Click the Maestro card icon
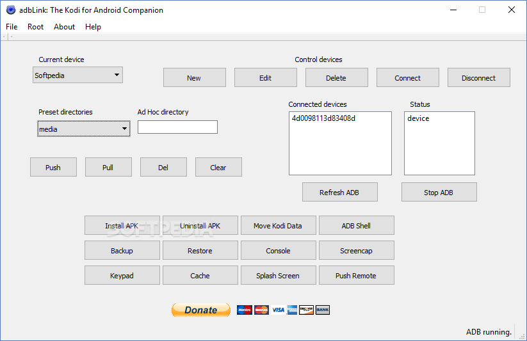Screen dimensions: 527x341 tap(245, 310)
